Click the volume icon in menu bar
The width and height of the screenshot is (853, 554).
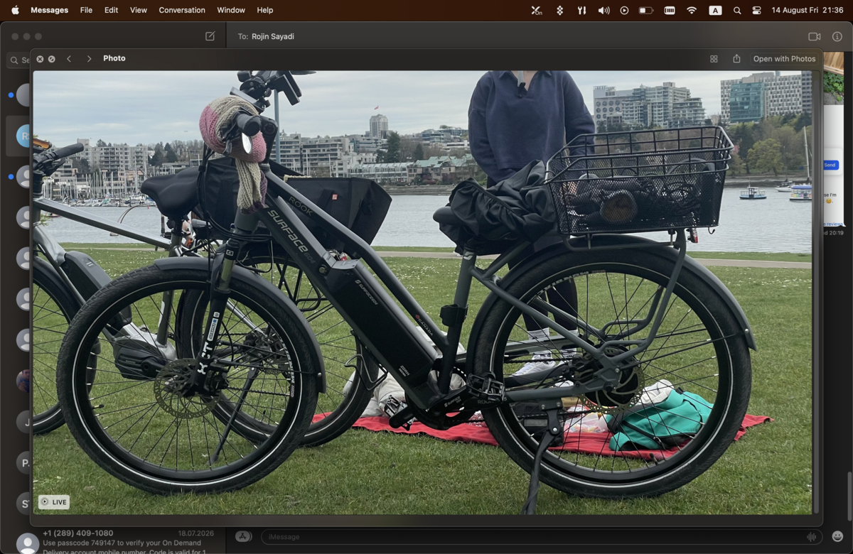pyautogui.click(x=603, y=11)
